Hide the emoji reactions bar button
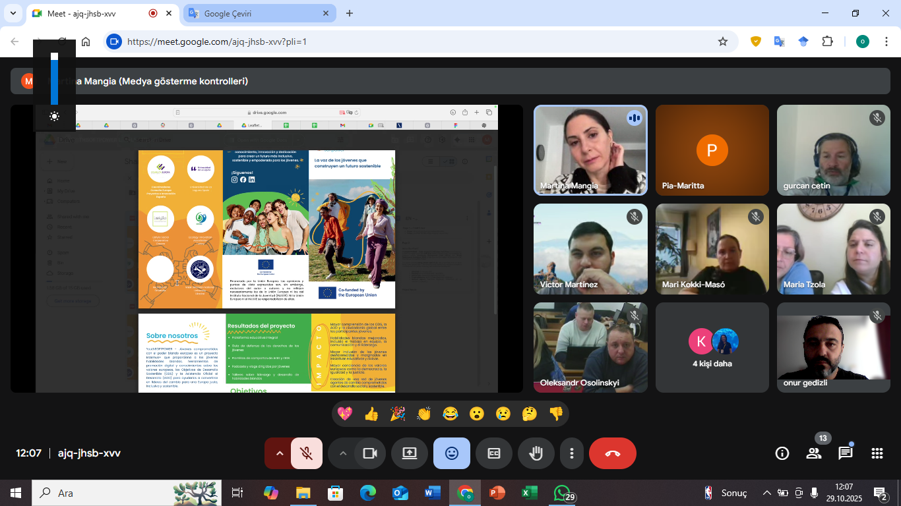The image size is (901, 506). click(x=452, y=453)
